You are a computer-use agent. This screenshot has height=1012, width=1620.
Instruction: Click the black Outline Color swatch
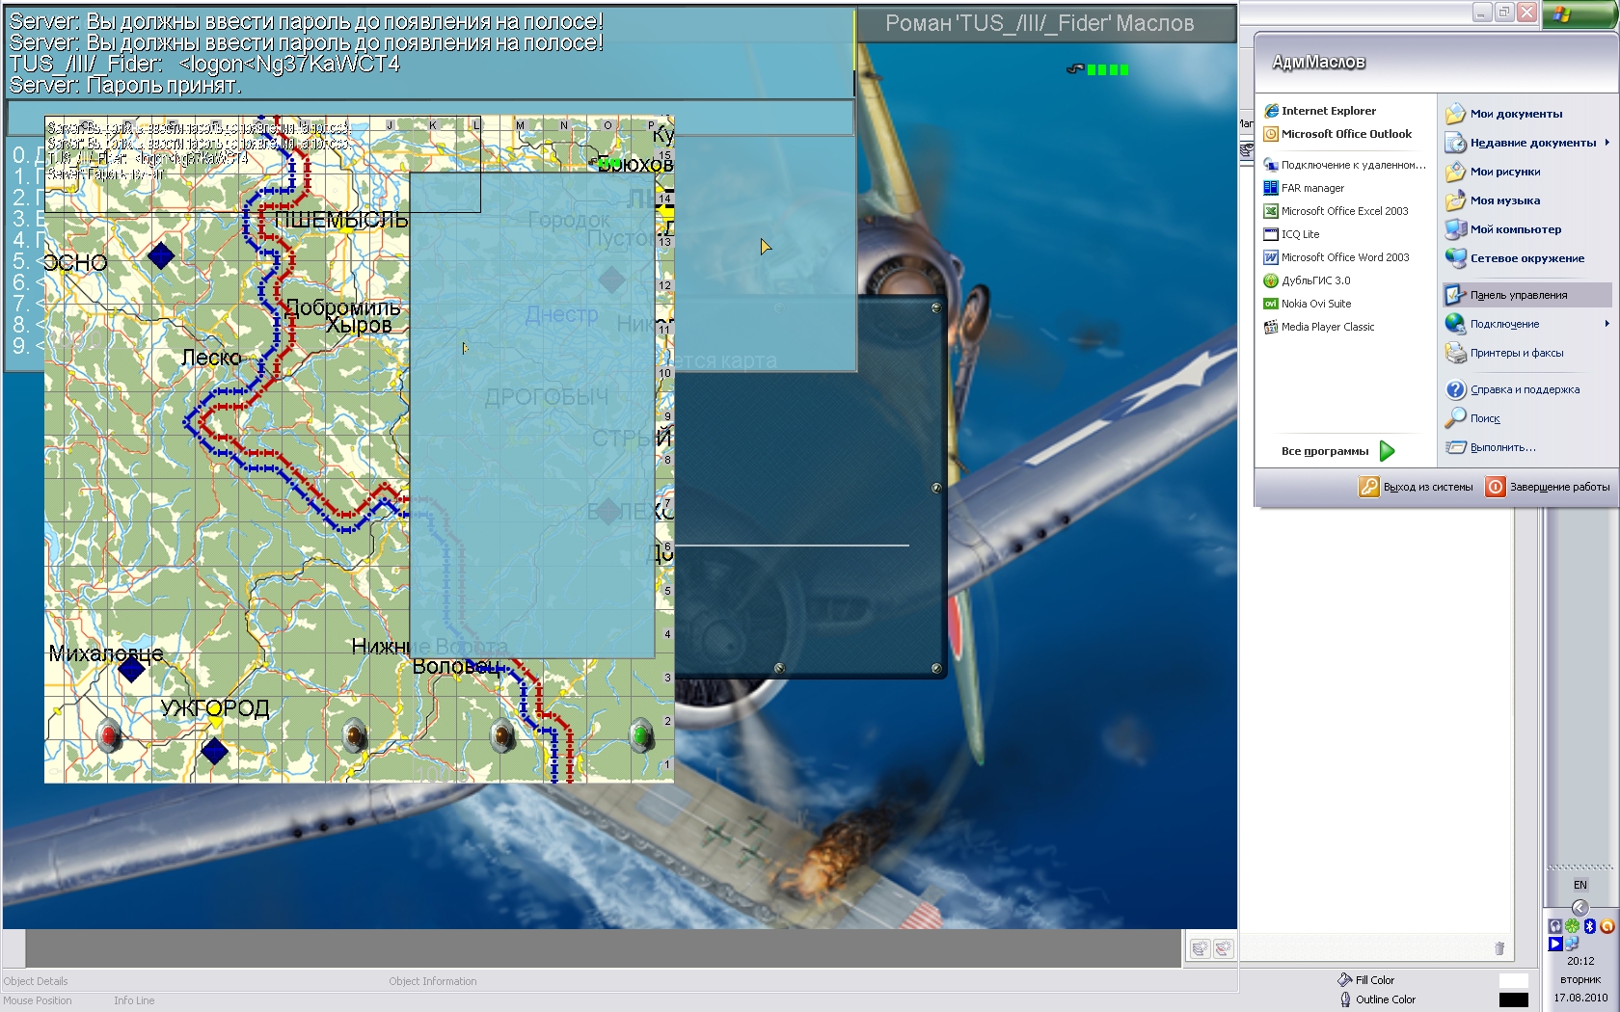tap(1513, 1000)
